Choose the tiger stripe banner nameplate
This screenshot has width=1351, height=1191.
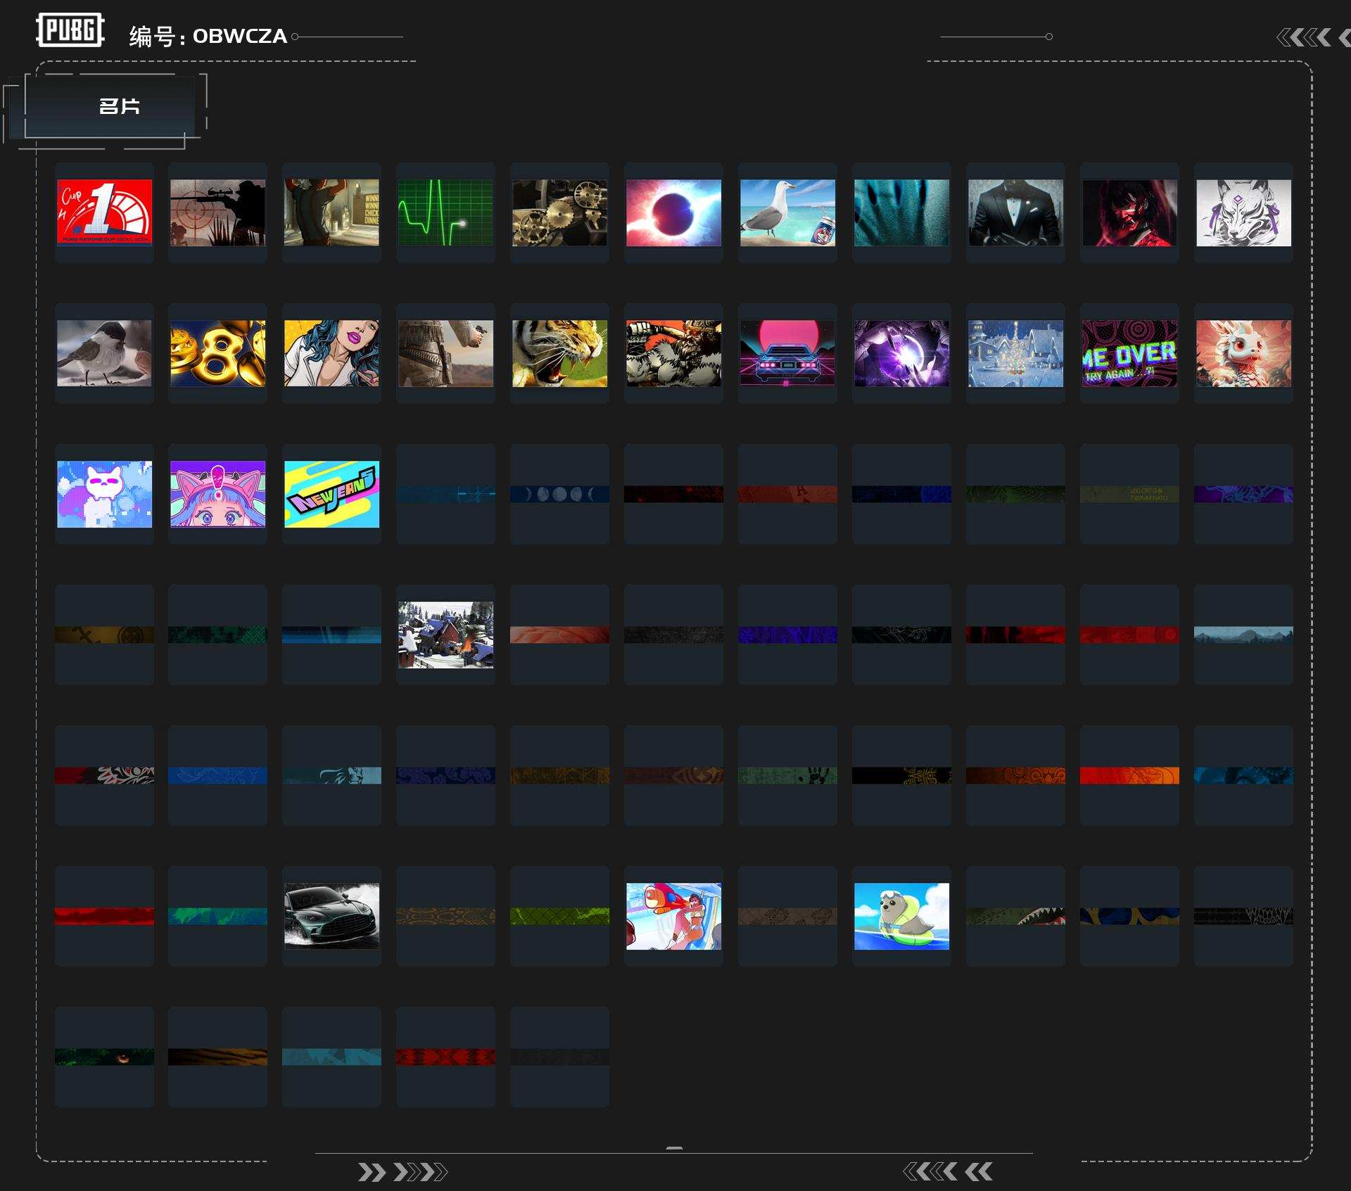tap(218, 1057)
